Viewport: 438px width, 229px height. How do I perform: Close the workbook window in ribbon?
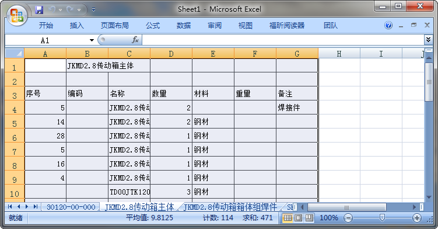[427, 25]
